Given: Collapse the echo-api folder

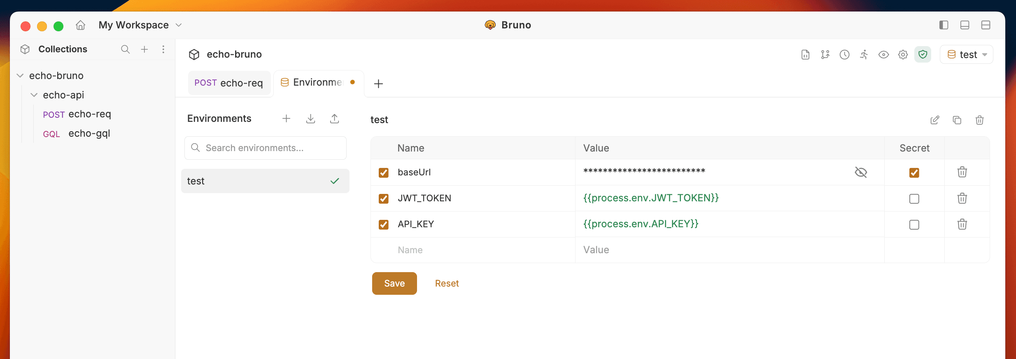Looking at the screenshot, I should point(34,95).
